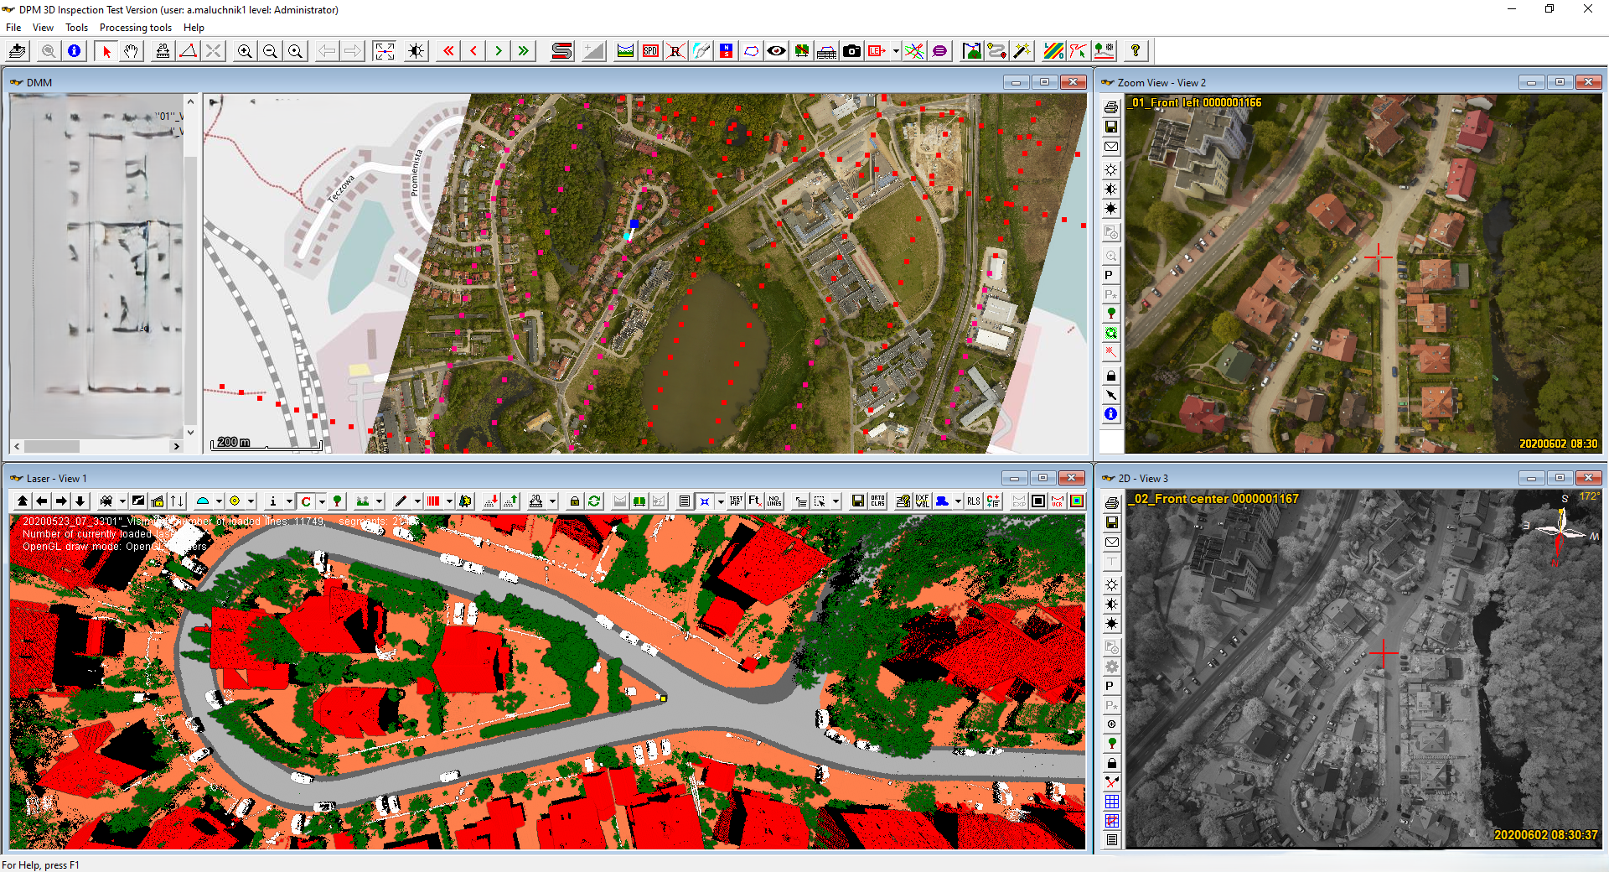Screen dimensions: 1609x872
Task: Open the dropdown next to LE export icon
Action: 896,51
